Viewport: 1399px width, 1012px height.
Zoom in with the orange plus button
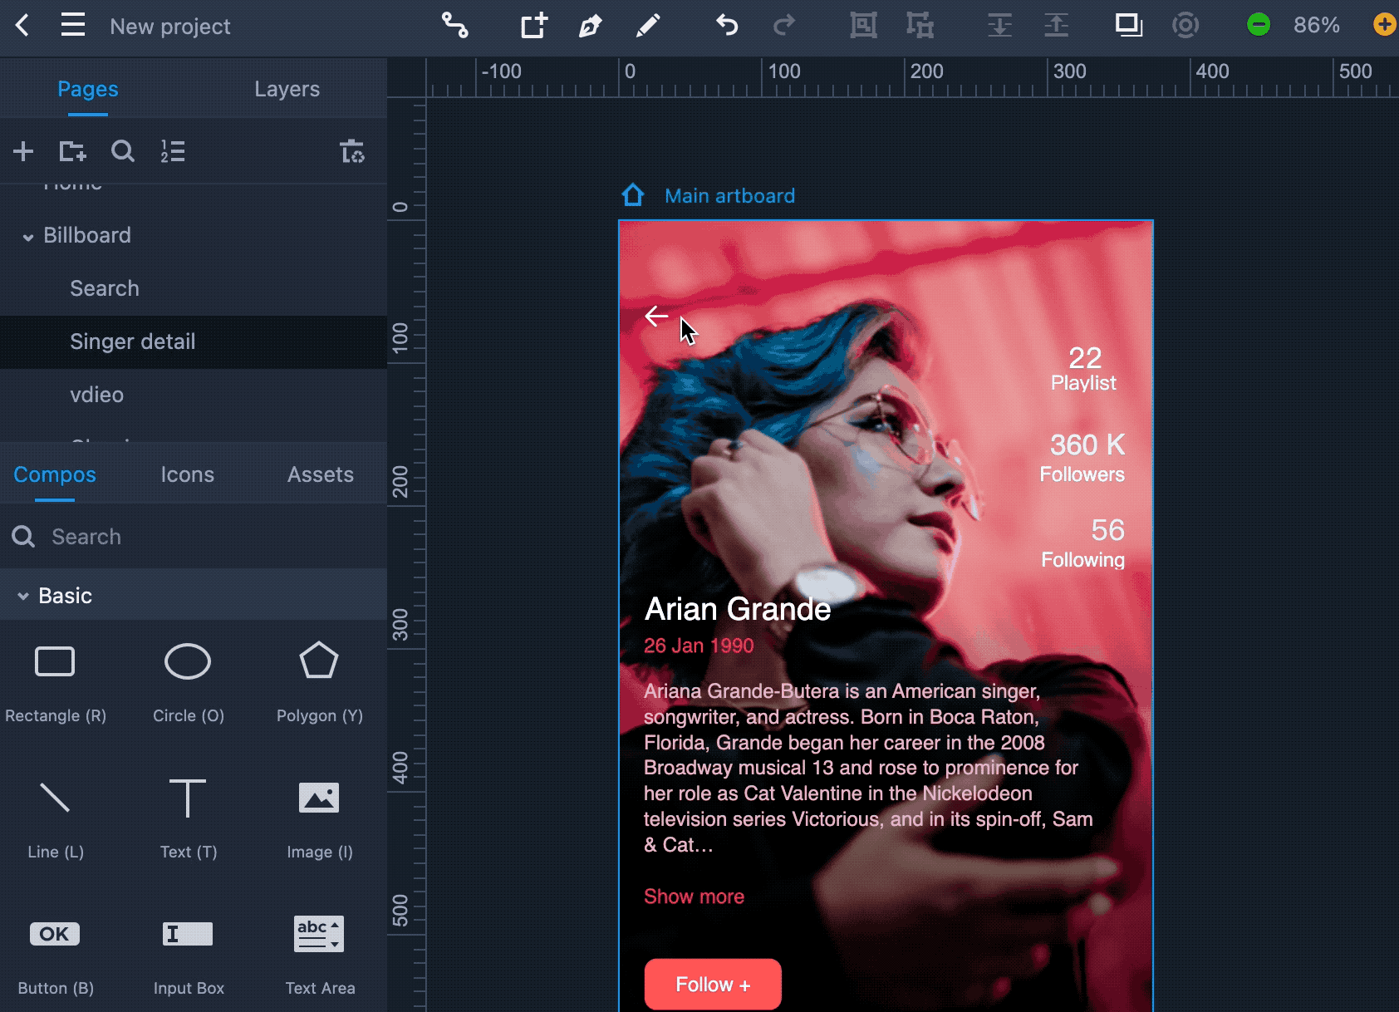(1385, 25)
